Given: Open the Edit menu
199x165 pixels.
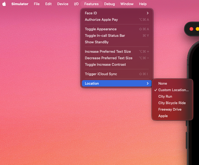Looking at the screenshot, I should 48,4.
